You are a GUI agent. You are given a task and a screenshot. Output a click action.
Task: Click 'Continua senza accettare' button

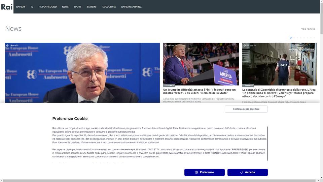click(246, 109)
